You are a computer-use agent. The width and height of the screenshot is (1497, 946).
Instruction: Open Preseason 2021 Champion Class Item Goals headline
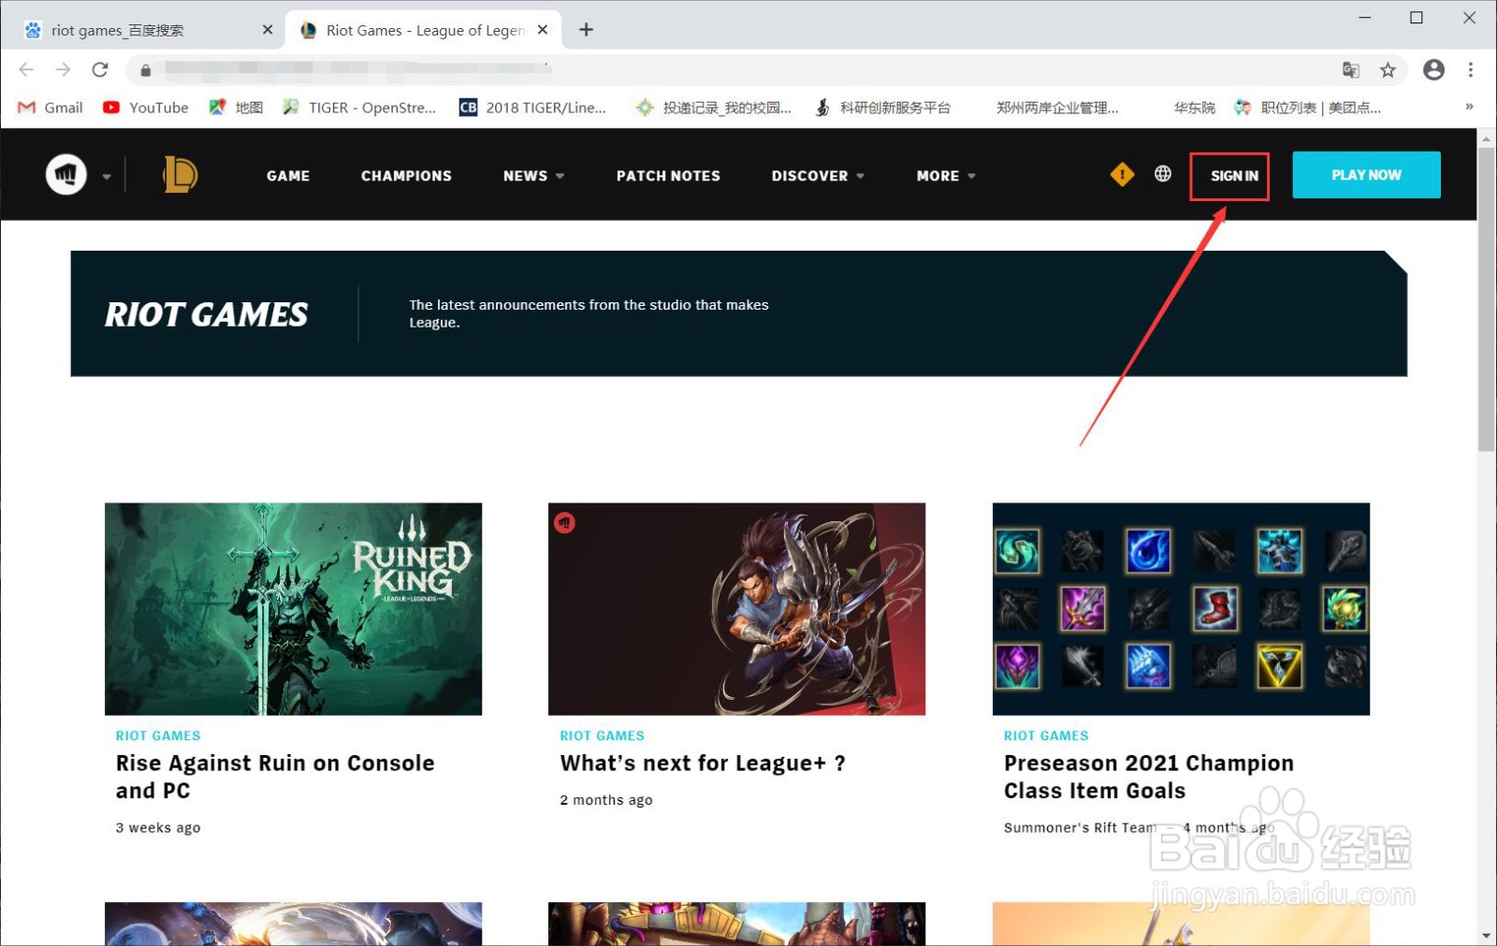pos(1149,777)
